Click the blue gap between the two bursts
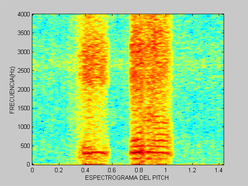Image resolution: width=248 pixels, height=186 pixels. pyautogui.click(x=120, y=89)
